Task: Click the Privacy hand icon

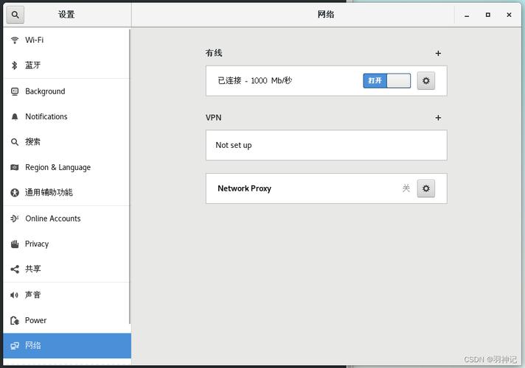Action: pyautogui.click(x=15, y=244)
